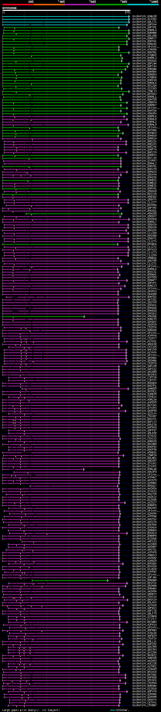Click the cyan ~100% identity legend bar
Screen dimensions: 161x712
pos(143,5)
